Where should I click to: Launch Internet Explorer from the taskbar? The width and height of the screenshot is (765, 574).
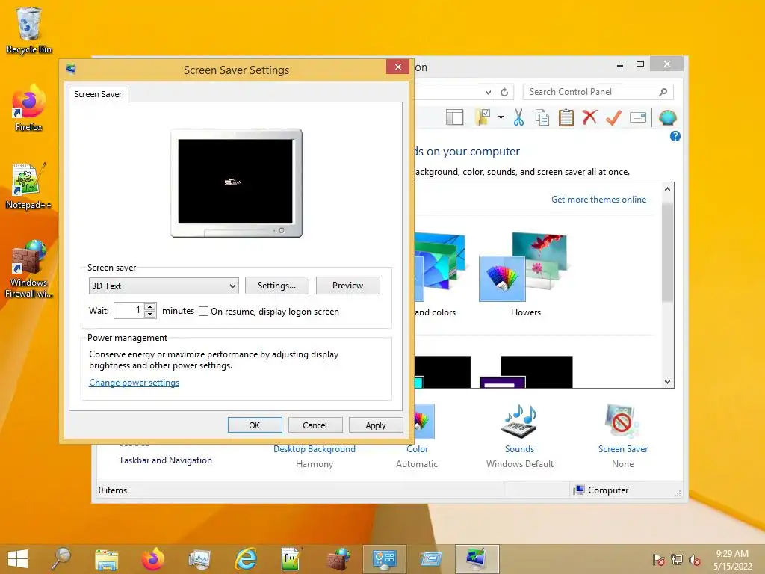246,559
